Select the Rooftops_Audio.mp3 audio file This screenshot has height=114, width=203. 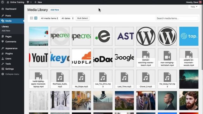pyautogui.click(x=60, y=79)
